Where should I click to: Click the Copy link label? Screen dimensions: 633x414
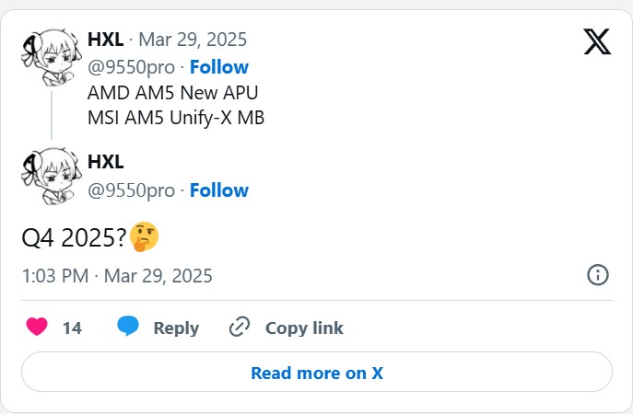[304, 328]
